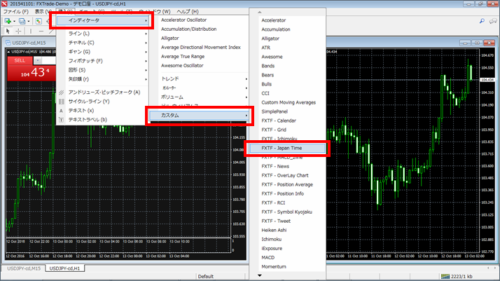Select SimplePanel custom indicator

coord(275,111)
